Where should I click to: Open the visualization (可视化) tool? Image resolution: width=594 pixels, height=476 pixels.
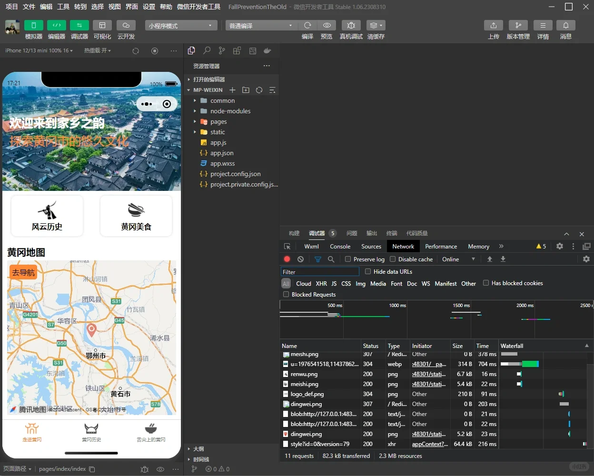tap(102, 25)
